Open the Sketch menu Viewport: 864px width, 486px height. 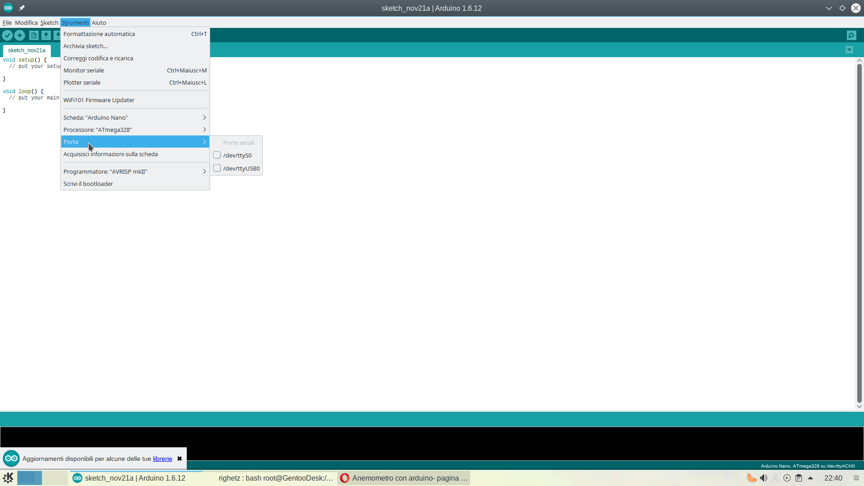(x=49, y=22)
